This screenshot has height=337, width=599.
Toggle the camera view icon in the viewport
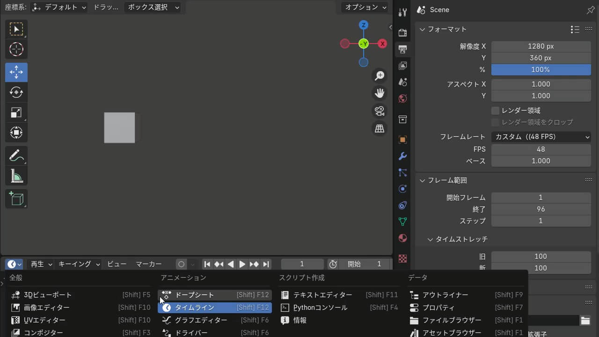tap(379, 110)
